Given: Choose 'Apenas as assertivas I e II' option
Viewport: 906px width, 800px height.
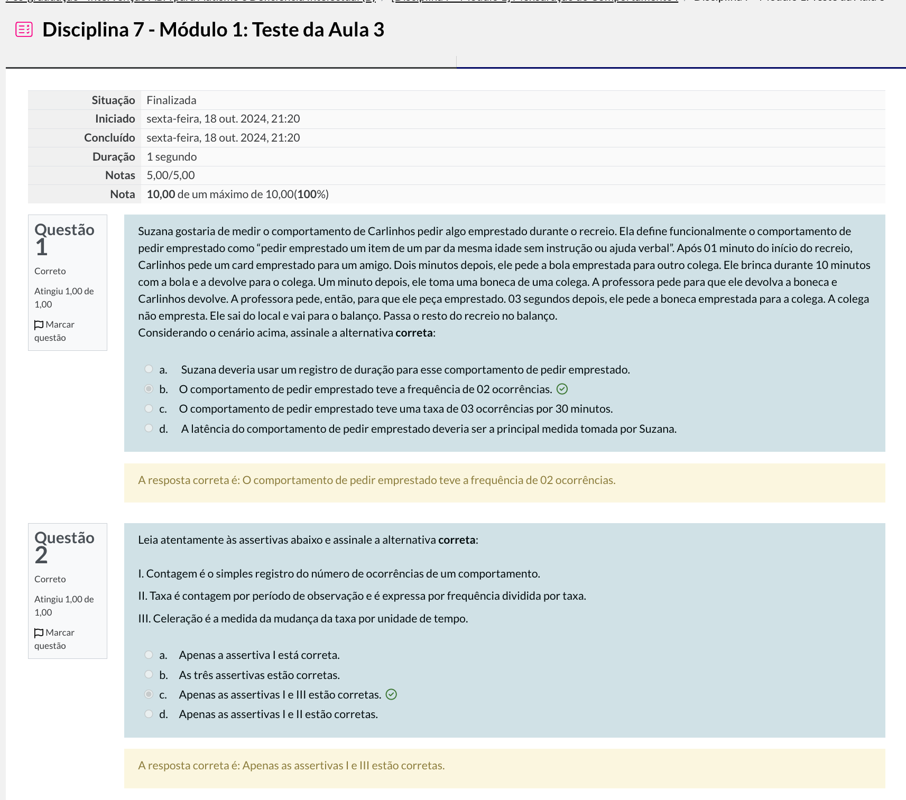Looking at the screenshot, I should [149, 714].
